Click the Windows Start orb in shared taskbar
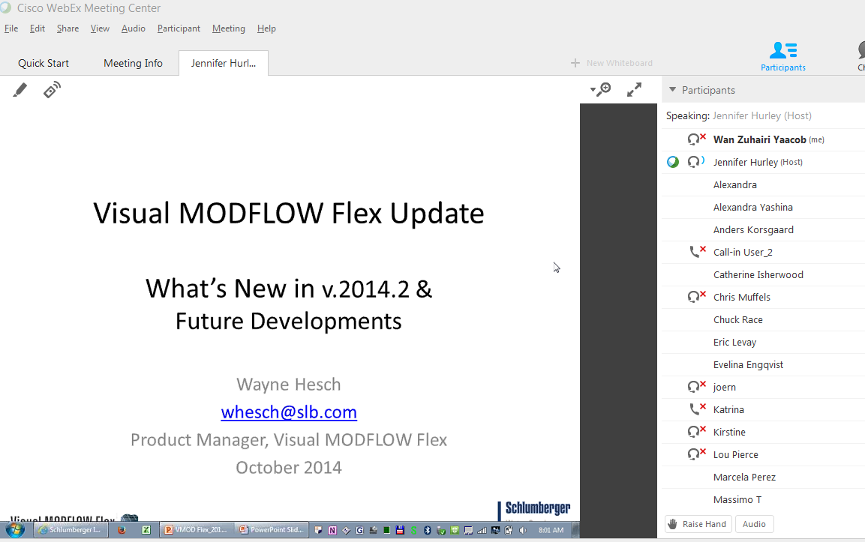The image size is (865, 542). coord(15,530)
